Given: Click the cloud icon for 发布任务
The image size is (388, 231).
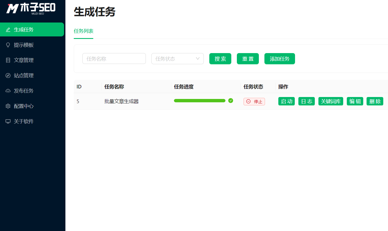Looking at the screenshot, I should pyautogui.click(x=8, y=91).
